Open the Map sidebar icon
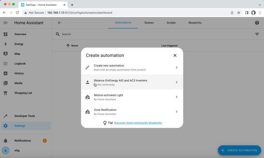Viewport: 264px width, 158px height. coord(5,54)
